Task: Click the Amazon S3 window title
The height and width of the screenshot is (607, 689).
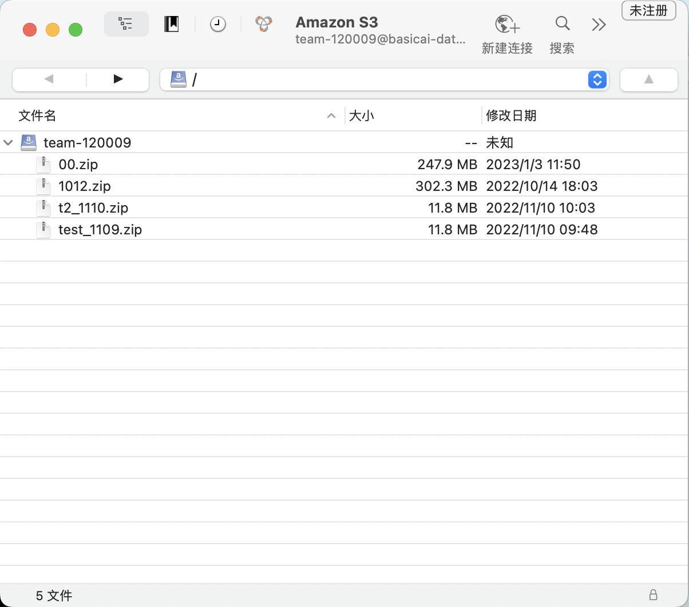Action: 337,23
